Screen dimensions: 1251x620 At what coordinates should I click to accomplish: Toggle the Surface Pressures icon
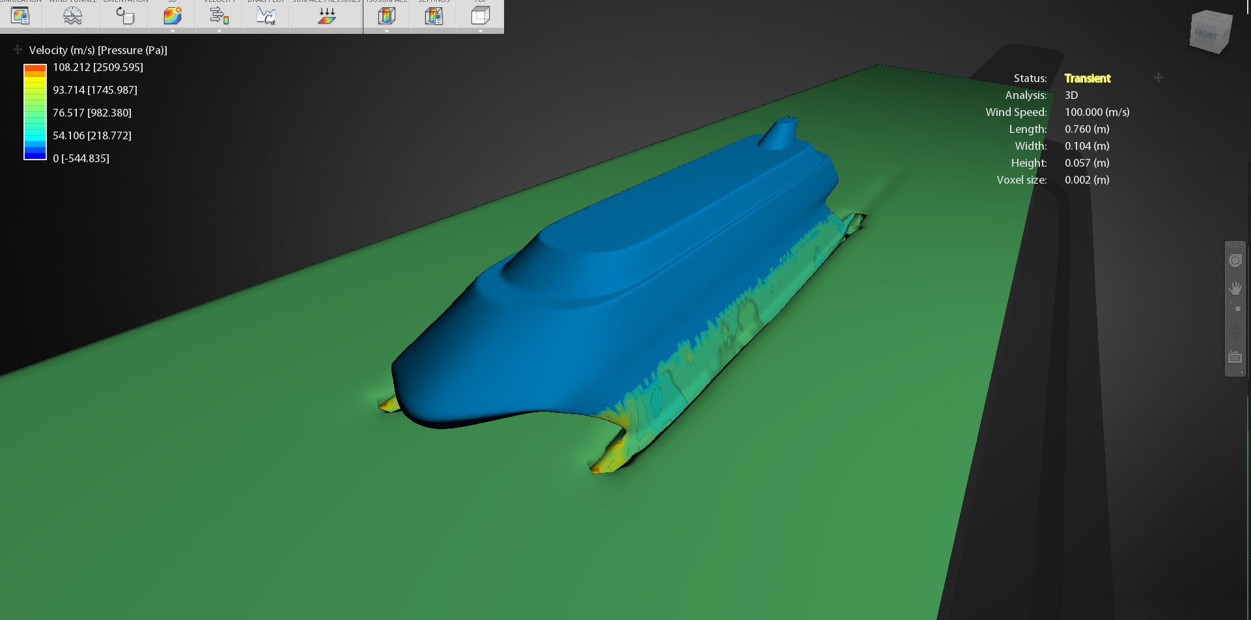(x=327, y=16)
